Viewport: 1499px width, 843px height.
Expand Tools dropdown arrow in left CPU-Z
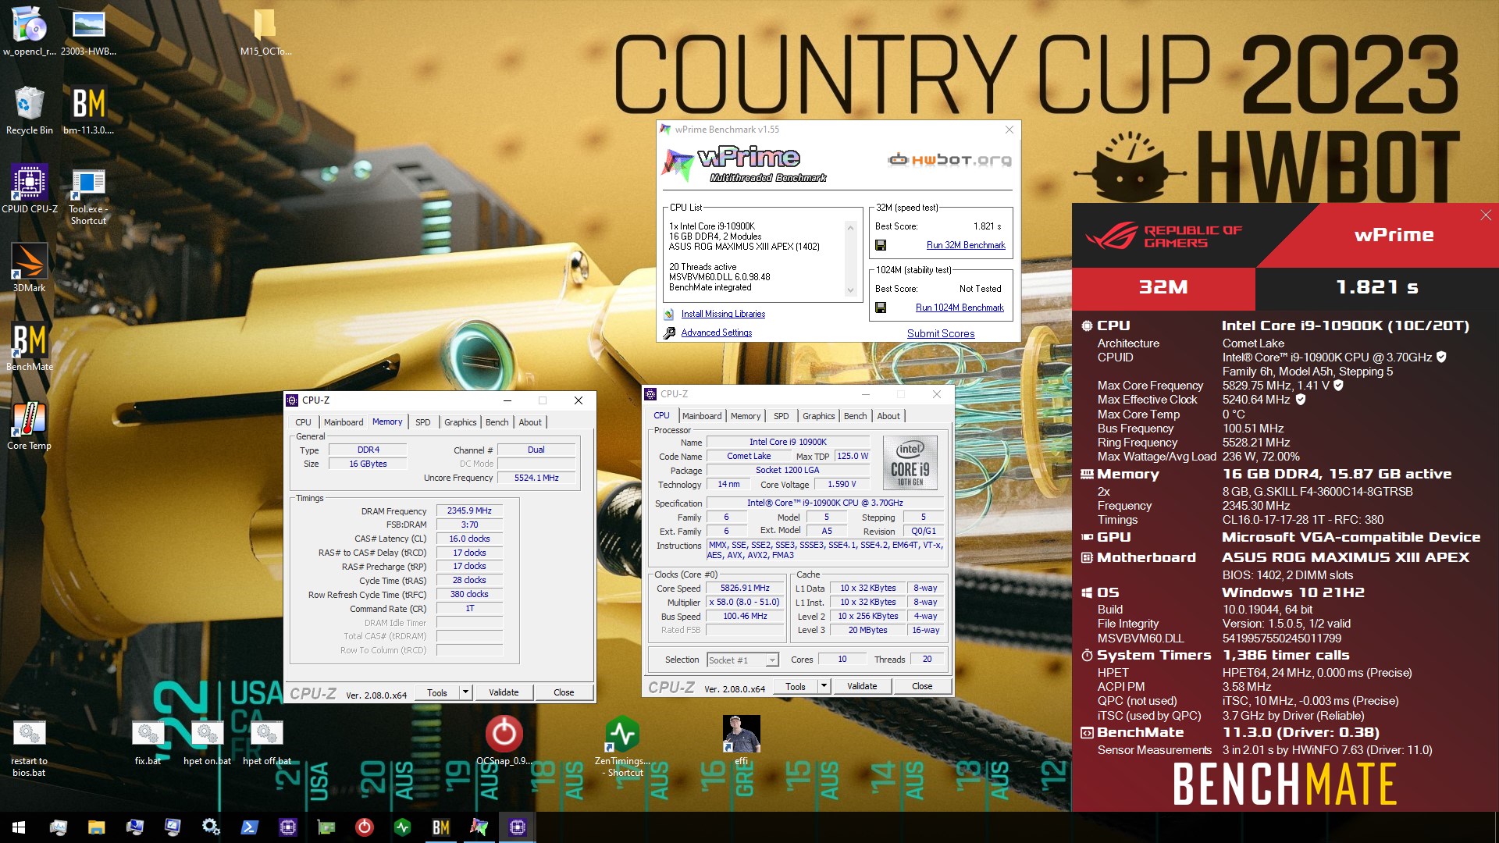pos(466,692)
